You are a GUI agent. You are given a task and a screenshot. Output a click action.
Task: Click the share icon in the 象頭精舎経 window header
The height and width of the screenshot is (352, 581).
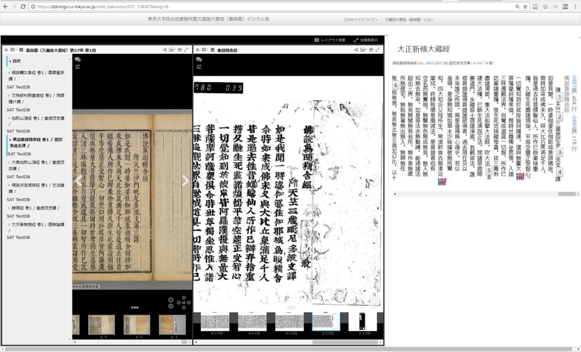[x=356, y=50]
